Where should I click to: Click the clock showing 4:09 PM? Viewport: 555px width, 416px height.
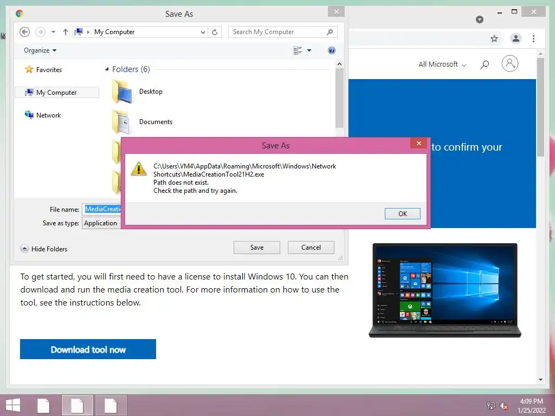(x=531, y=401)
